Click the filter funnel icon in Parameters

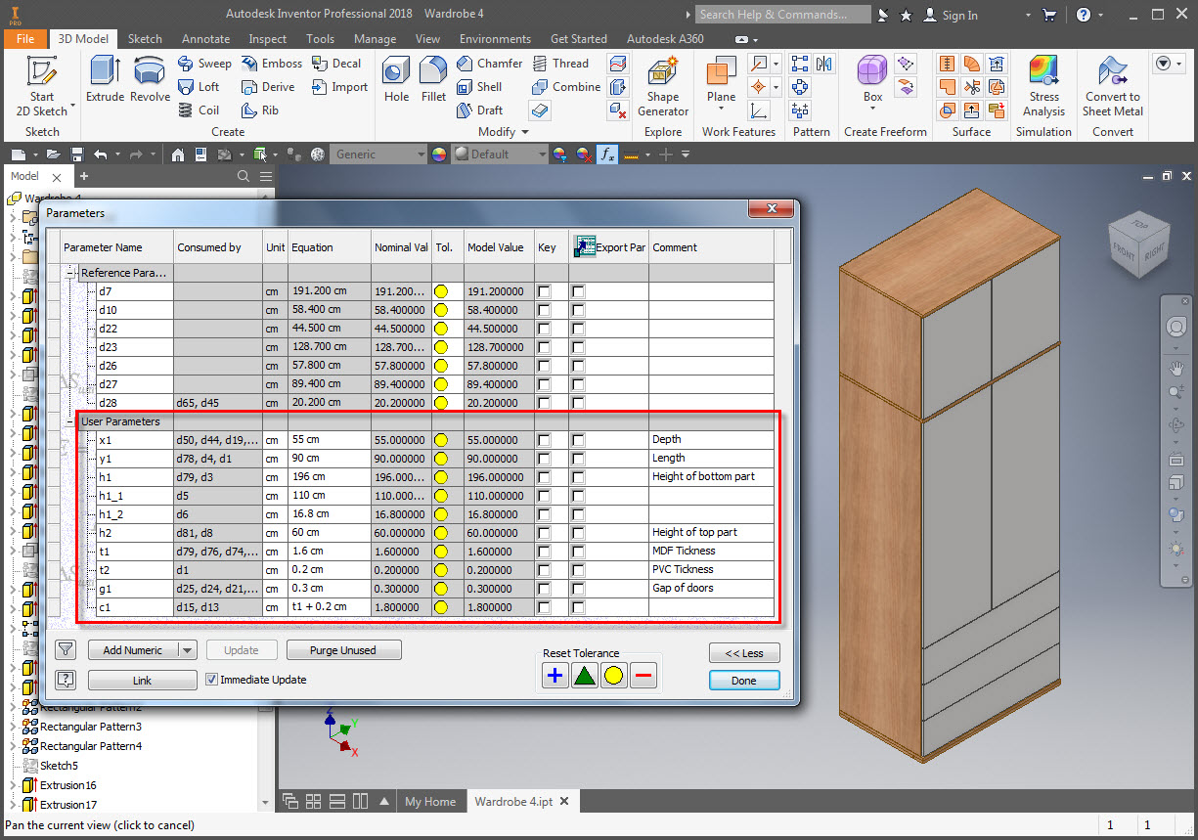coord(66,649)
